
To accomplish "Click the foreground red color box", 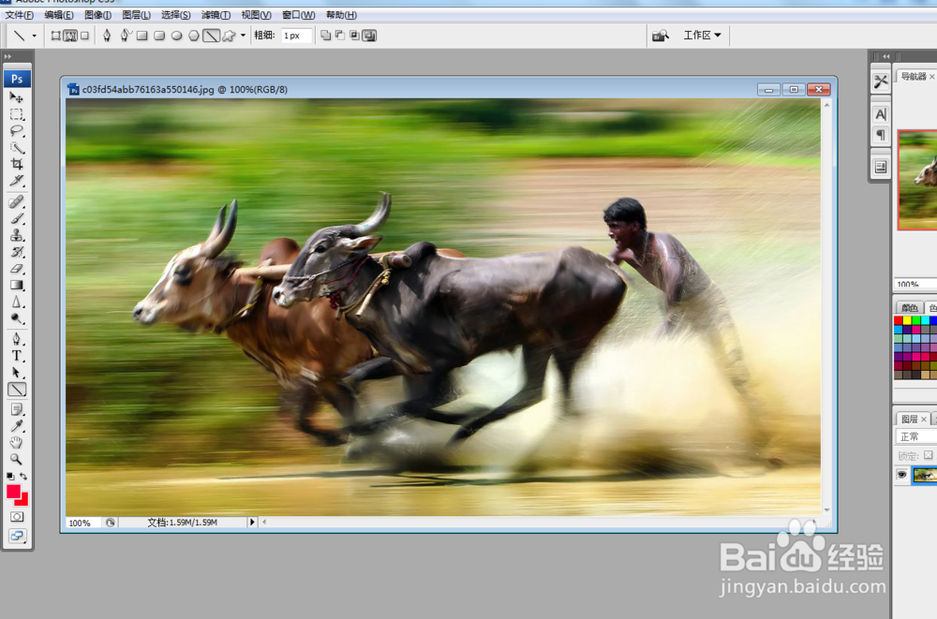I will point(14,492).
